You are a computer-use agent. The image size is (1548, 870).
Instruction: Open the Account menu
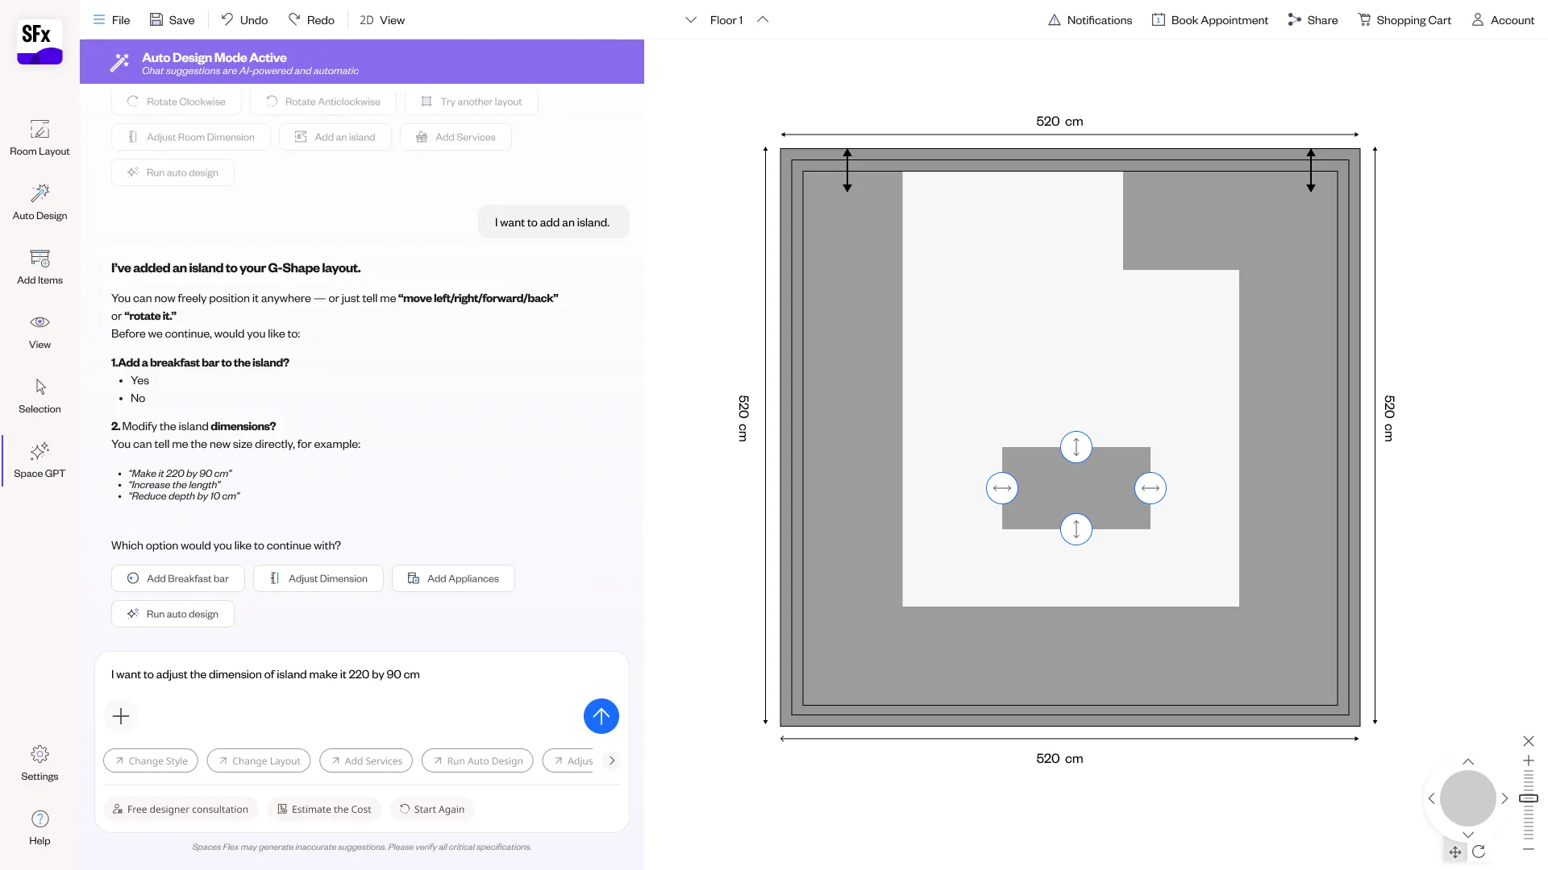pyautogui.click(x=1503, y=20)
